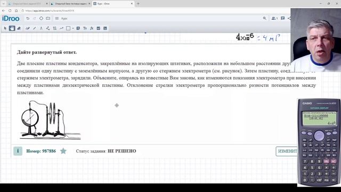The height and width of the screenshot is (192, 341).
Task: Click the info 'i' button by task number
Action: point(18,151)
